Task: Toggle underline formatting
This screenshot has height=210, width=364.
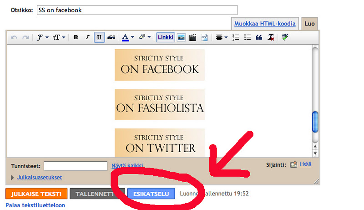Action: tap(99, 37)
